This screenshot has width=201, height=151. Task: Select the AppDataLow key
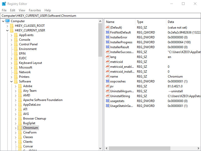pyautogui.click(x=32, y=105)
